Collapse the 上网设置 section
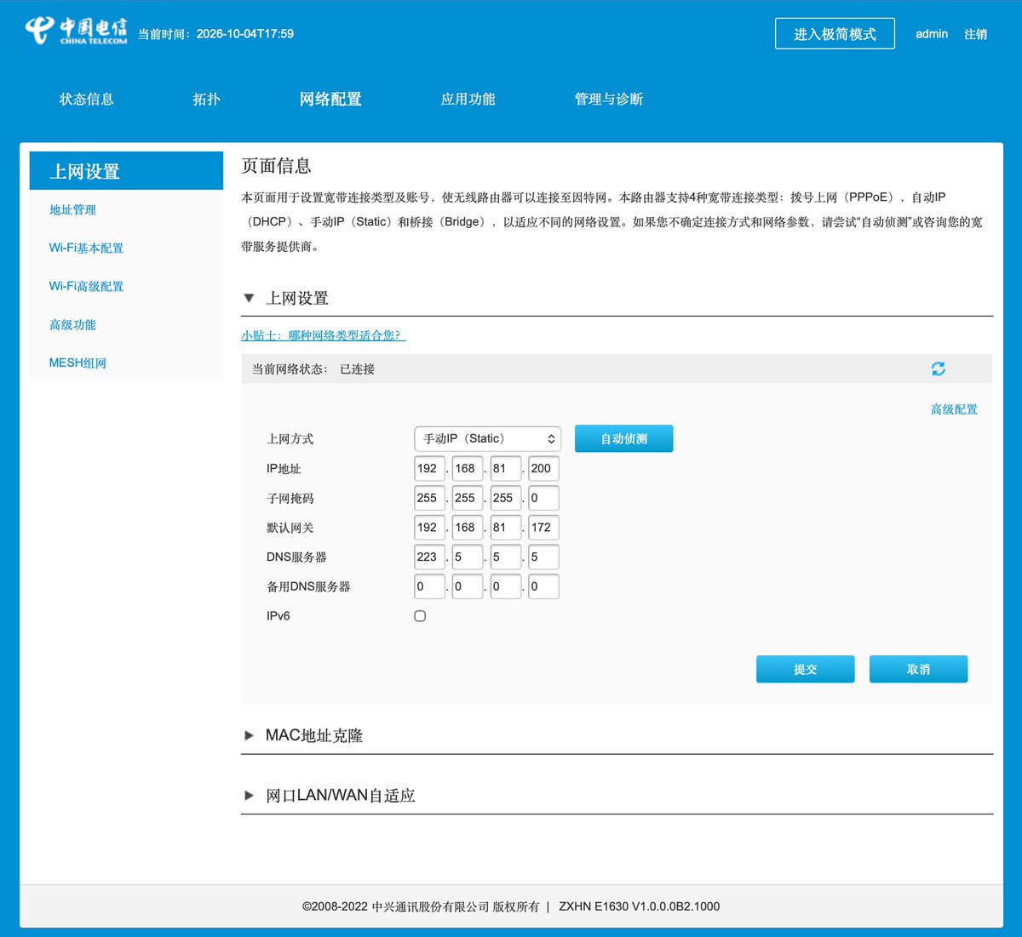1022x937 pixels. tap(249, 298)
